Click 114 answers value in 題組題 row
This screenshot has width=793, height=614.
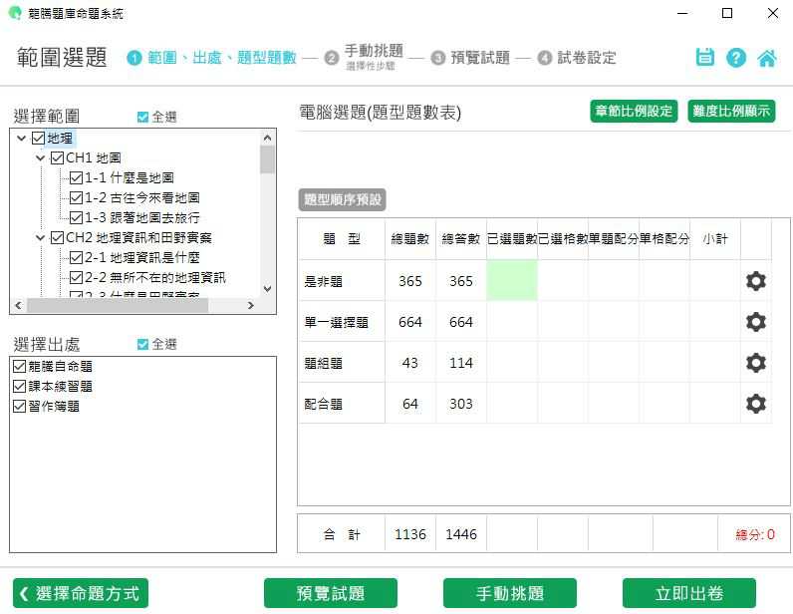[460, 363]
